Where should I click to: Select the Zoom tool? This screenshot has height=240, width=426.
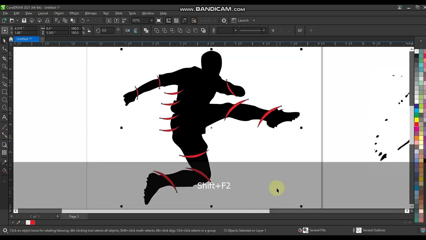(4, 66)
